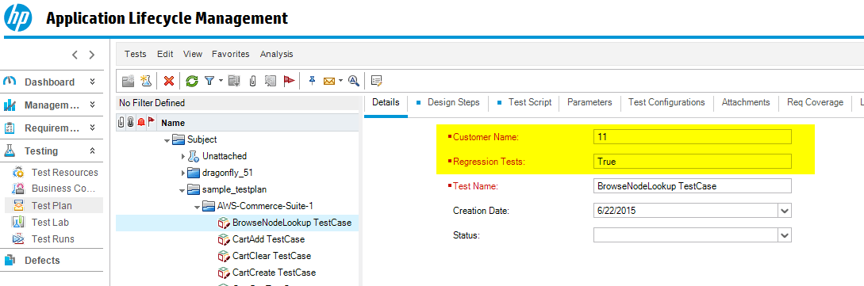
Task: Click the Testing module header
Action: 40,151
